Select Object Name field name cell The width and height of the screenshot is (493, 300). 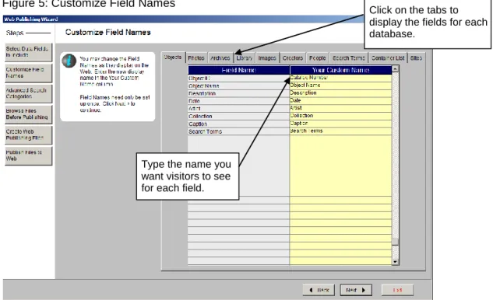(238, 85)
